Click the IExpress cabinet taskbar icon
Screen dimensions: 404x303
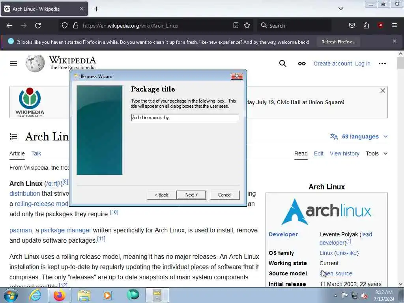coord(157,295)
